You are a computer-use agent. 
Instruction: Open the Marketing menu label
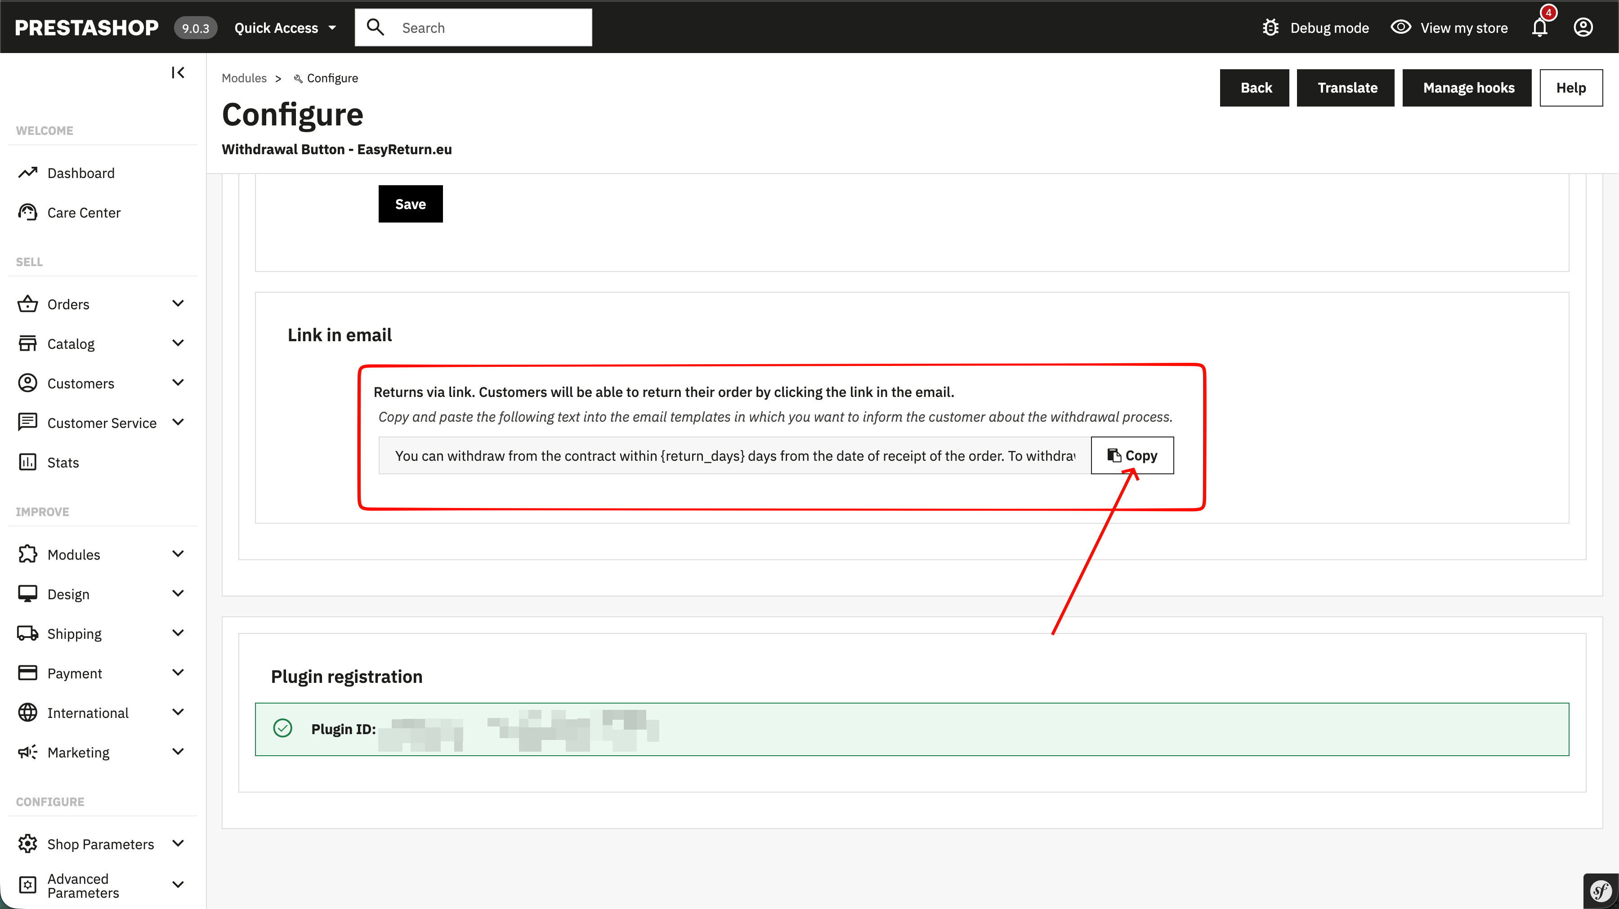click(x=79, y=752)
